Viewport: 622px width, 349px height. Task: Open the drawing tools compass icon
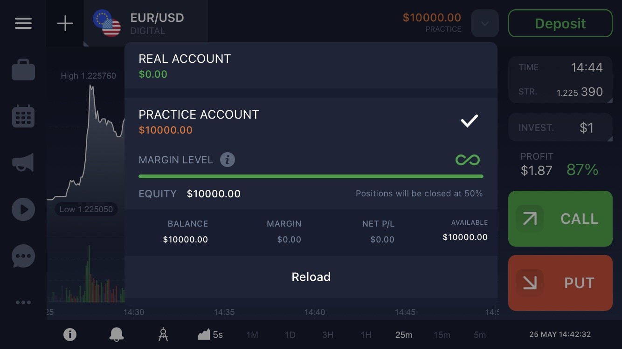coord(163,334)
